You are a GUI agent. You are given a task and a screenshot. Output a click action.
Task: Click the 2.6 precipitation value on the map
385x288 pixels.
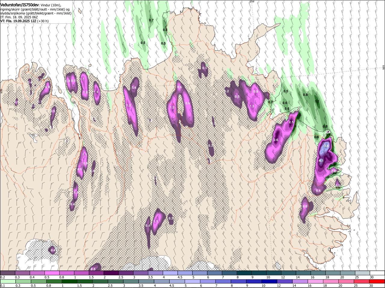276,140
